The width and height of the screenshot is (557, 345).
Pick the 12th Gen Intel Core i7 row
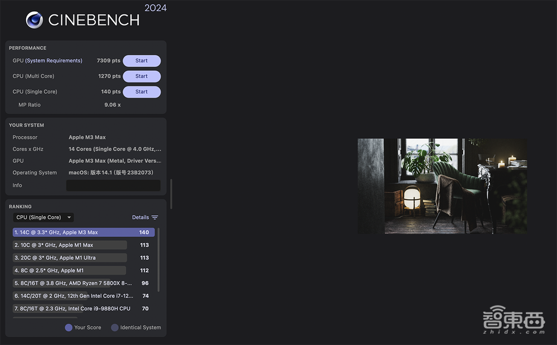(74, 296)
